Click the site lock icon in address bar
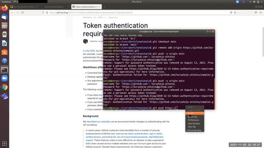Viewport: 264px width, 148px height. click(x=47, y=13)
